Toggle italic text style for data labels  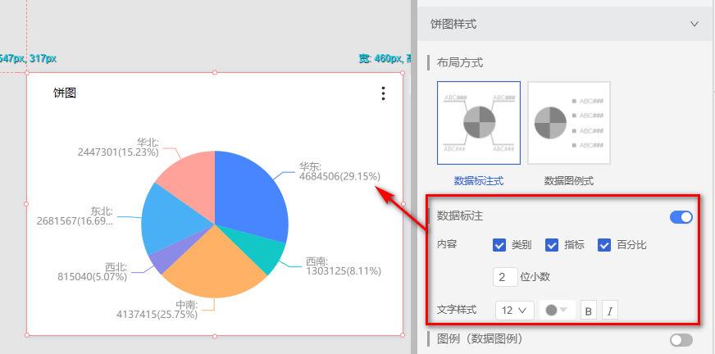coord(609,311)
